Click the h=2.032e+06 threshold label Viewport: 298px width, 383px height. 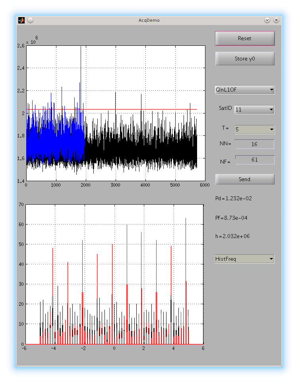(x=232, y=236)
